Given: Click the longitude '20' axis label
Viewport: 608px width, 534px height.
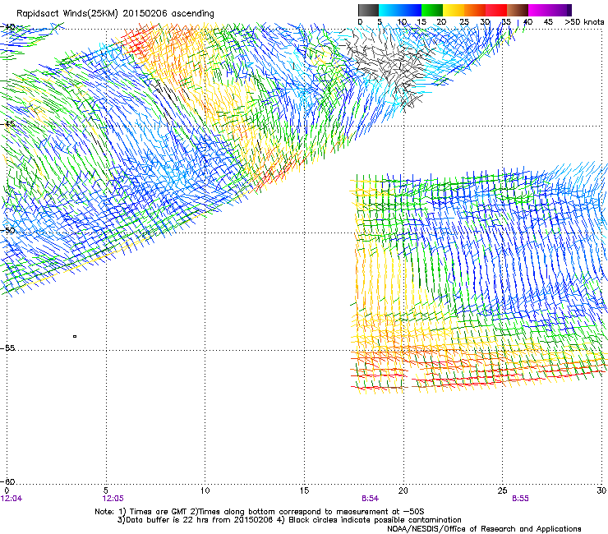Looking at the screenshot, I should (x=403, y=490).
